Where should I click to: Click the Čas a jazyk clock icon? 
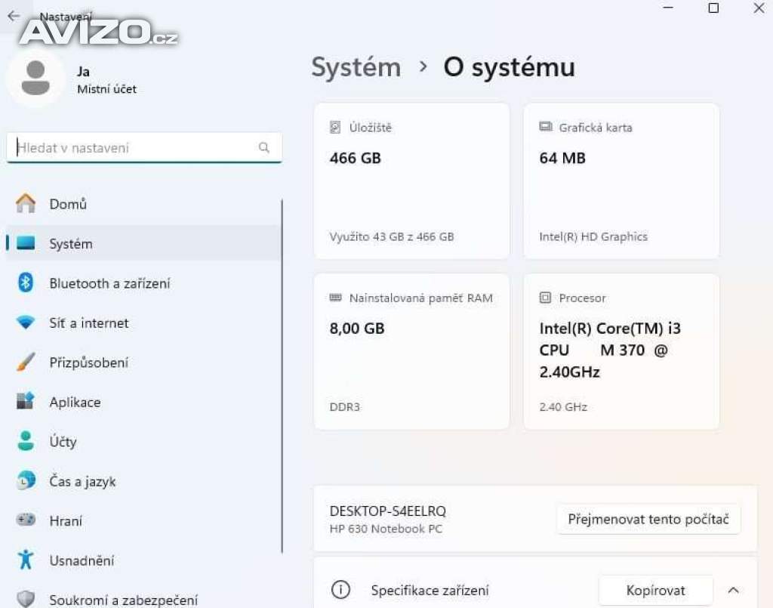[x=26, y=480]
